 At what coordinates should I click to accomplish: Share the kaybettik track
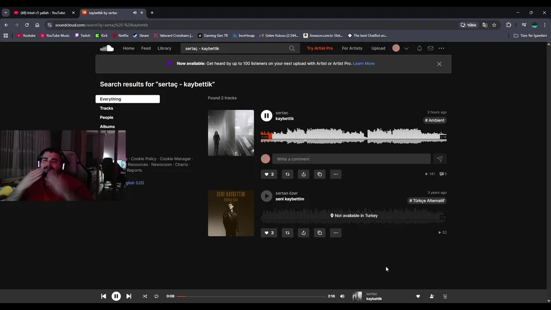click(303, 174)
